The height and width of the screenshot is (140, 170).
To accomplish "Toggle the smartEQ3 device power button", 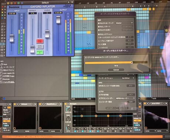I will coord(145,104).
